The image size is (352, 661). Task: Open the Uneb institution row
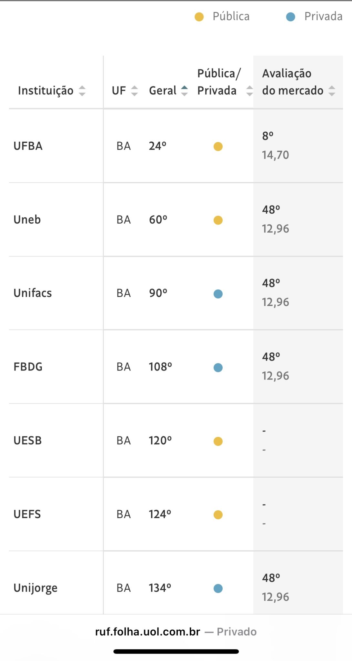coord(27,220)
